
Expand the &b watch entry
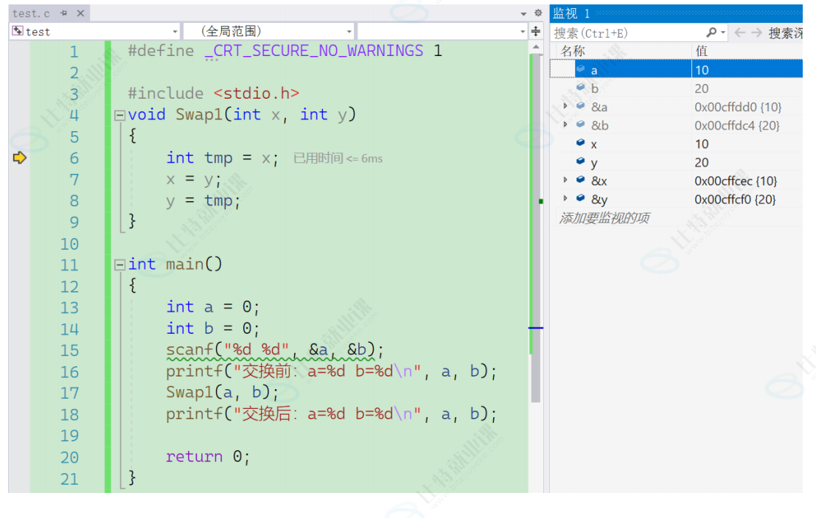(x=565, y=125)
